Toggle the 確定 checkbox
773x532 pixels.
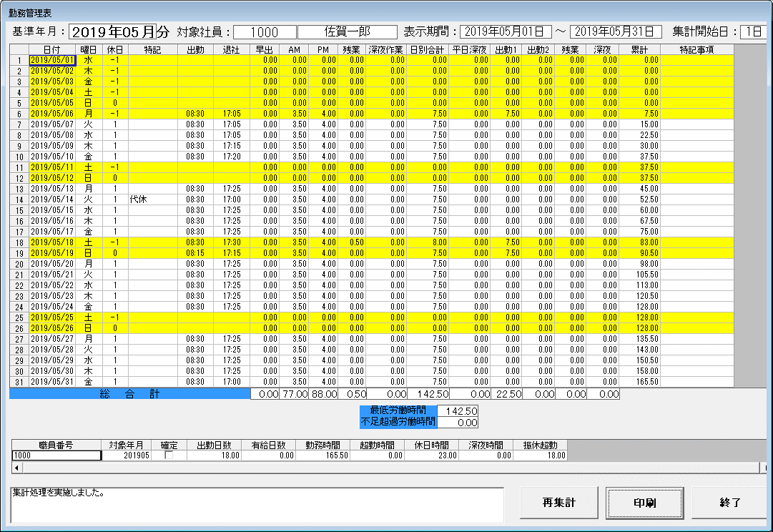point(169,455)
